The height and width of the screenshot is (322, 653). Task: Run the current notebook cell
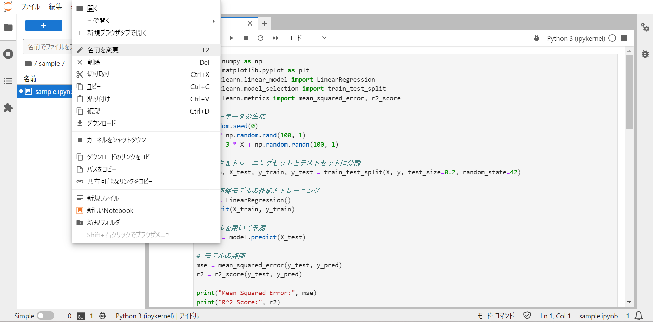click(231, 38)
